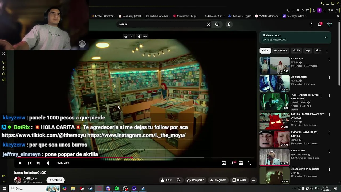Expand the Siguiente: fugaz mix panel
Screen dimensions: 341x192
(326, 38)
